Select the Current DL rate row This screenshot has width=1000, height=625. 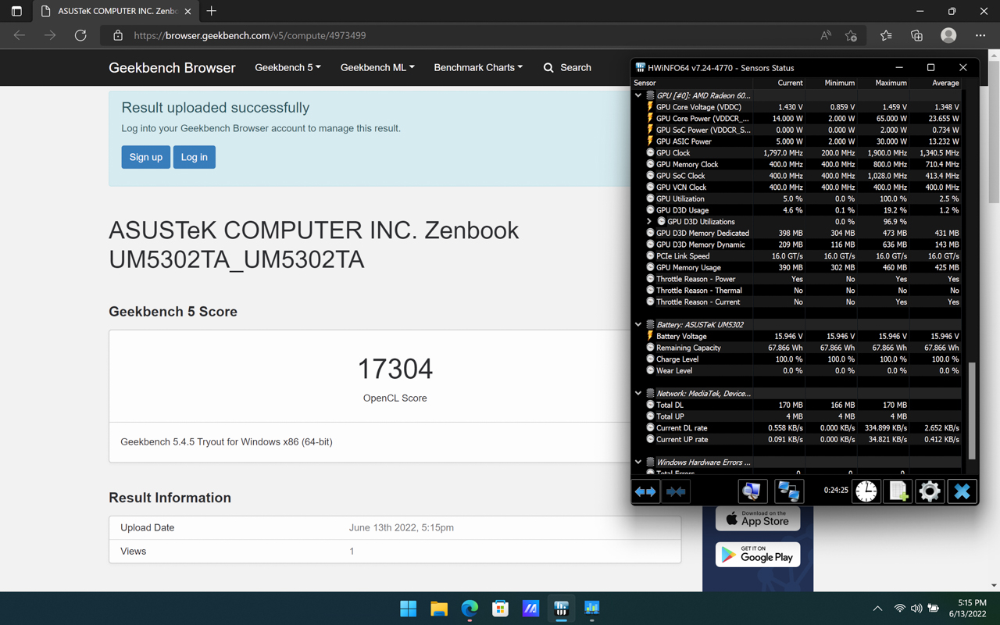[797, 428]
